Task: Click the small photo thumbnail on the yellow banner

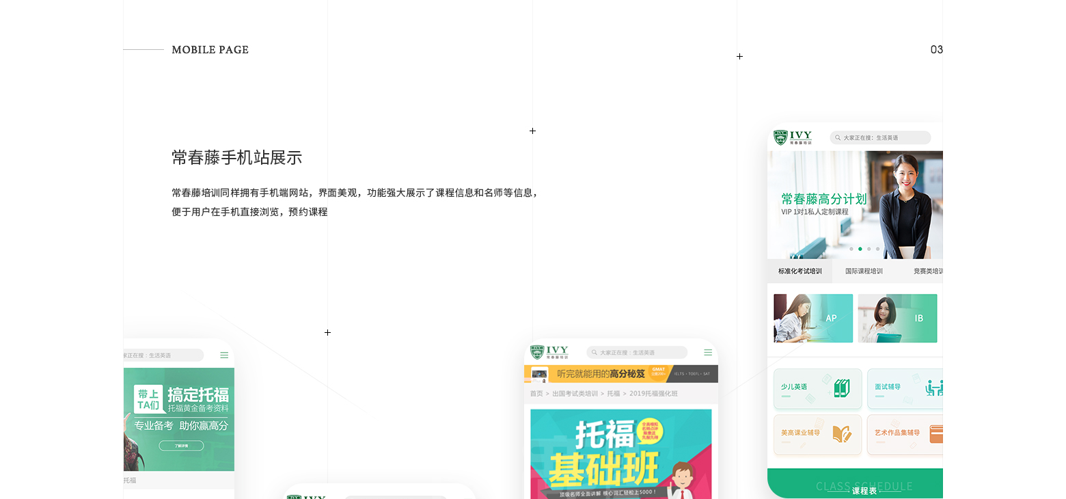Action: point(540,374)
